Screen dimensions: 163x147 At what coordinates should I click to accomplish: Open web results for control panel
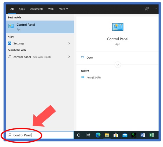(x=40, y=57)
